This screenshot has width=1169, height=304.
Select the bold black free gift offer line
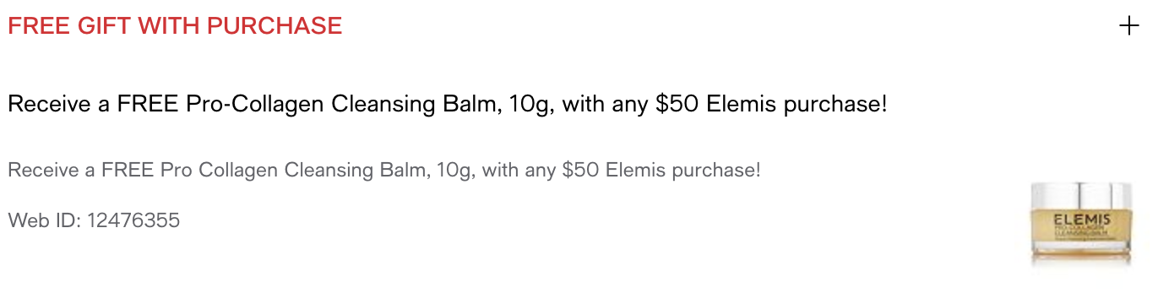coord(448,106)
